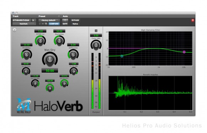
Task: Click the large Wet/Dry knob
Action: pyautogui.click(x=50, y=59)
